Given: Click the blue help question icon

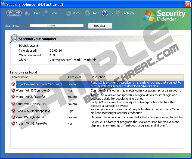Looking at the screenshot, I should click(x=105, y=13).
